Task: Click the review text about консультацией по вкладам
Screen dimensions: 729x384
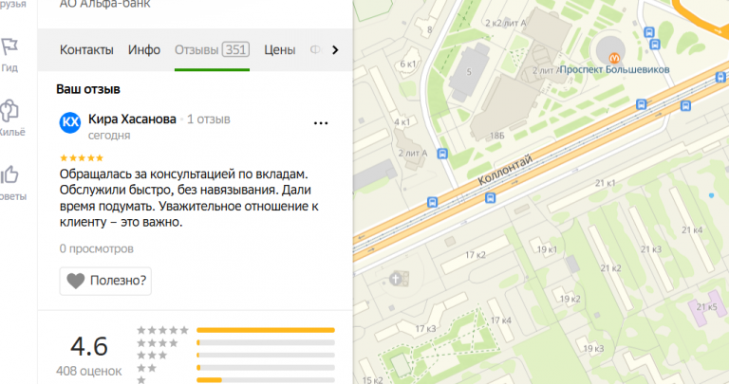Action: coord(189,198)
